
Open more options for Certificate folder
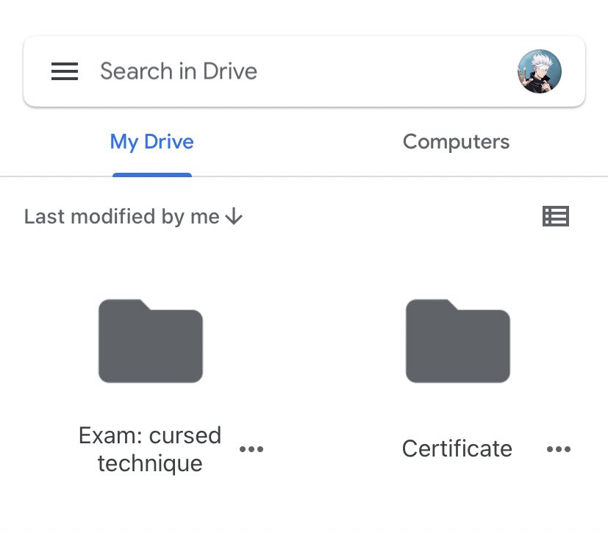coord(558,449)
